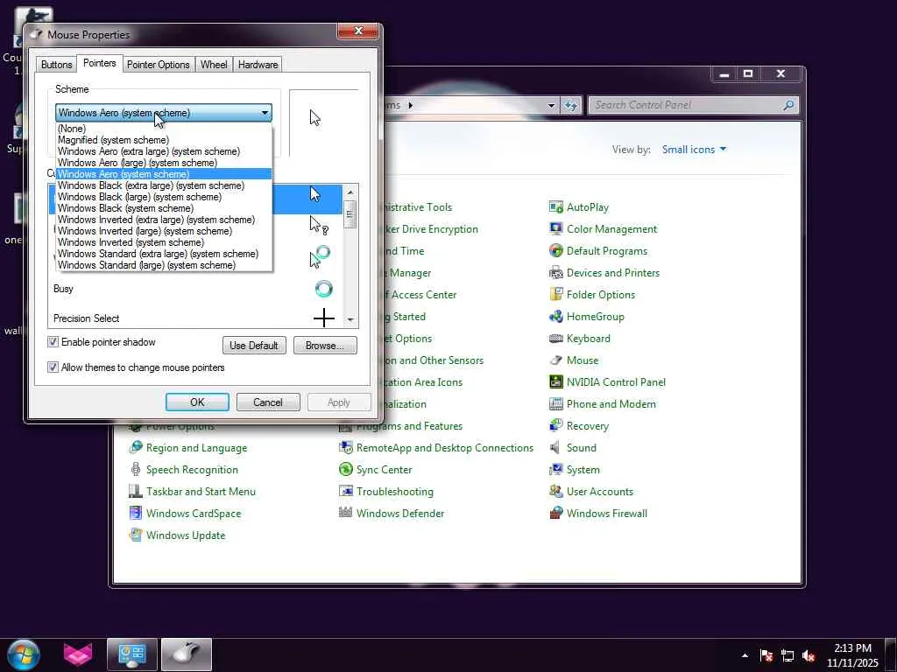The height and width of the screenshot is (672, 897).
Task: Select (None) scheme from list
Action: [164, 129]
